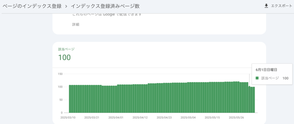The image size is (294, 124).
Task: Click x-axis date 2025/05/26
Action: coord(237,118)
